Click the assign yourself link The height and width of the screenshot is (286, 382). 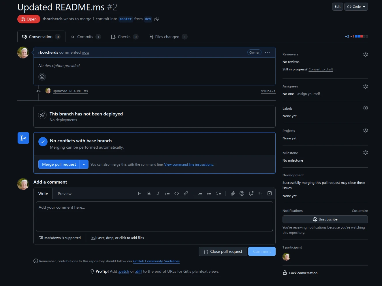pos(308,94)
